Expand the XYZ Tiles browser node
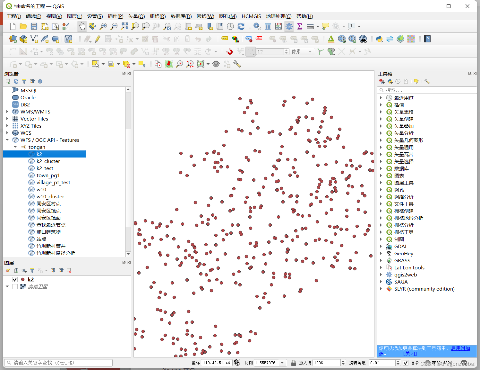 click(x=7, y=126)
